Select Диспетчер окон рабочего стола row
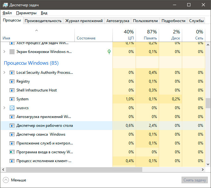211x188 pixels. point(103,126)
